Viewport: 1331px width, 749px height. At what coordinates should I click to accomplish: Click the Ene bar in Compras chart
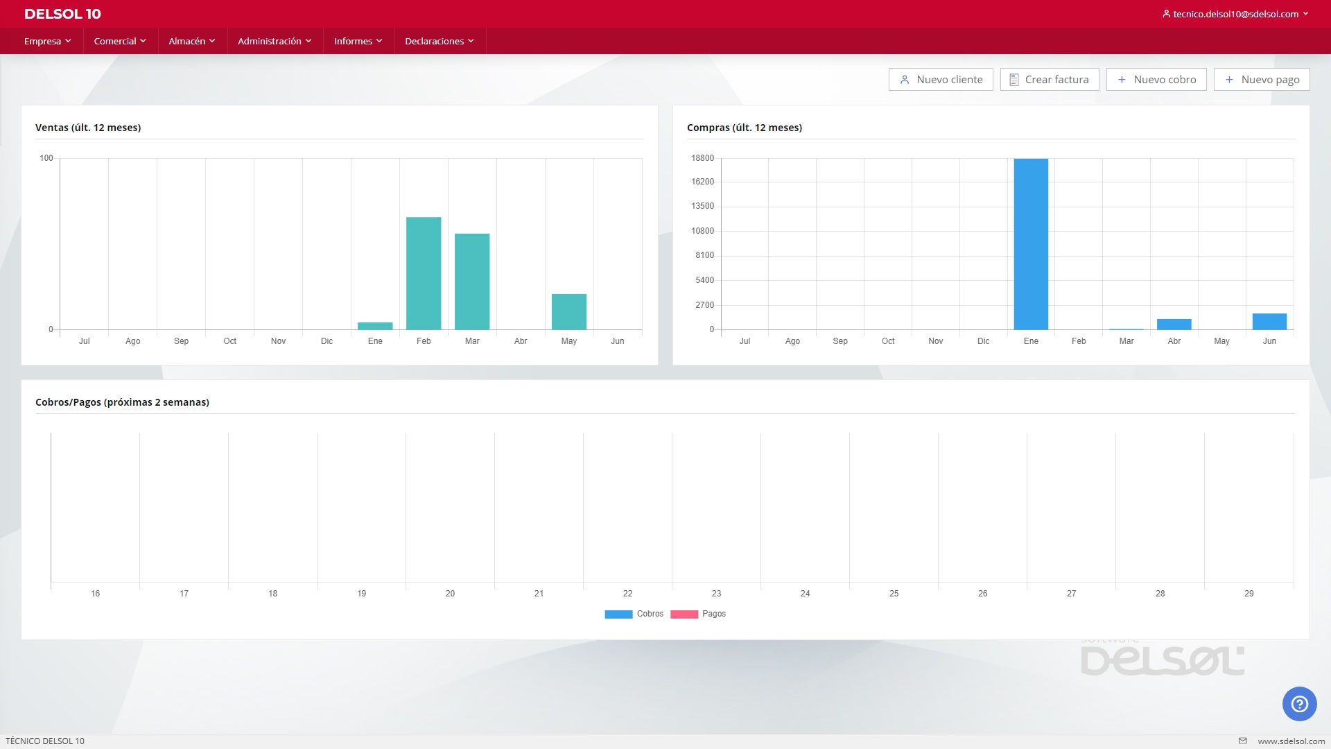[1031, 244]
